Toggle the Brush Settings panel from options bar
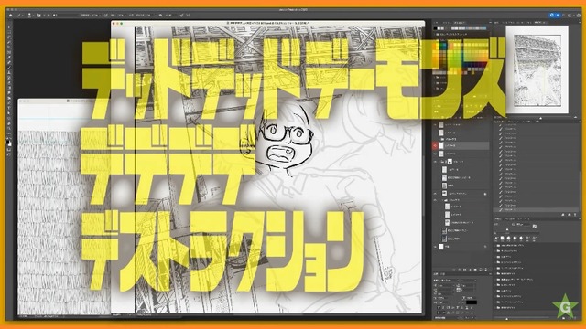The width and height of the screenshot is (586, 329). click(38, 16)
